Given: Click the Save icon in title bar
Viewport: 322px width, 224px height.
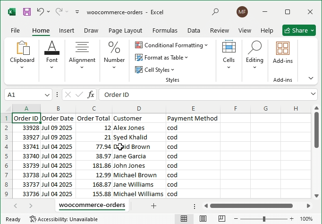Looking at the screenshot, I should pyautogui.click(x=27, y=12).
